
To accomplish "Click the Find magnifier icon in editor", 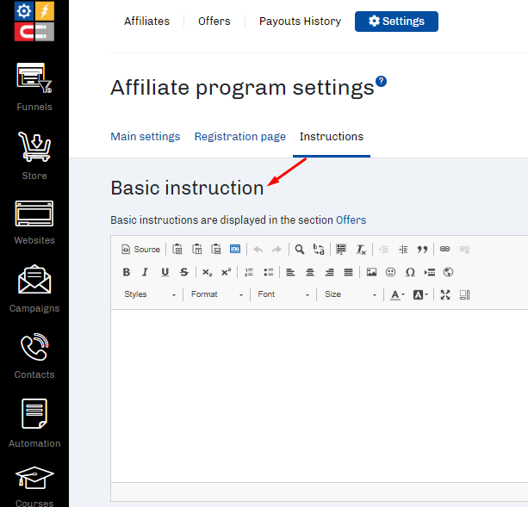I will tap(300, 250).
